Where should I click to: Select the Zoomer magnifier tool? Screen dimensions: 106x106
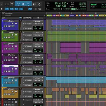[x=12, y=4]
